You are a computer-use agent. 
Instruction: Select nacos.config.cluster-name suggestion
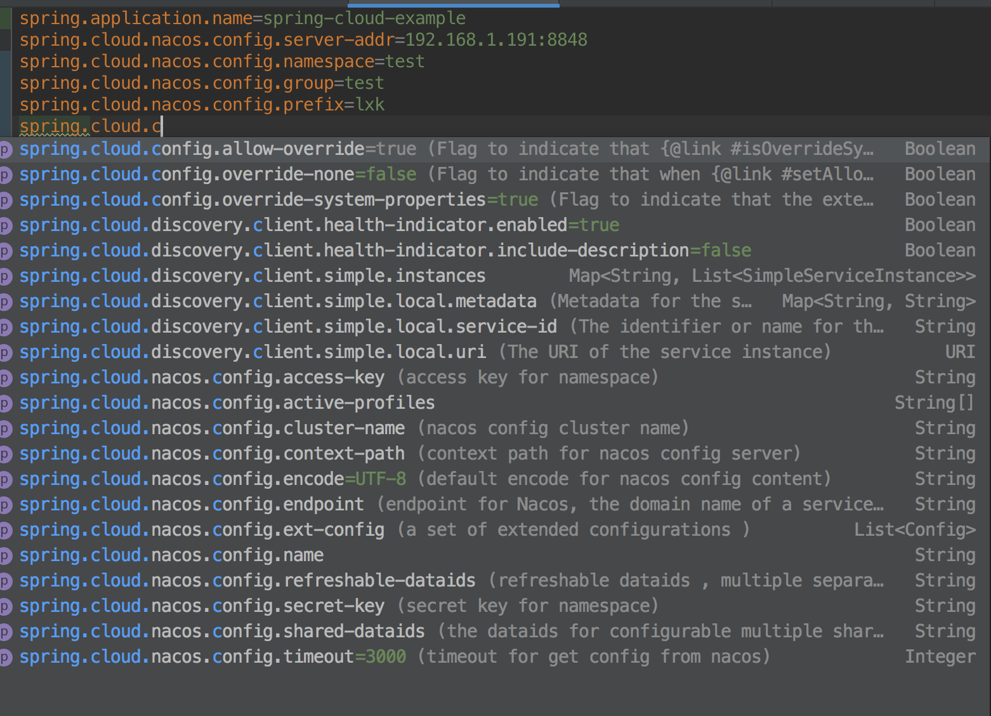[495, 428]
